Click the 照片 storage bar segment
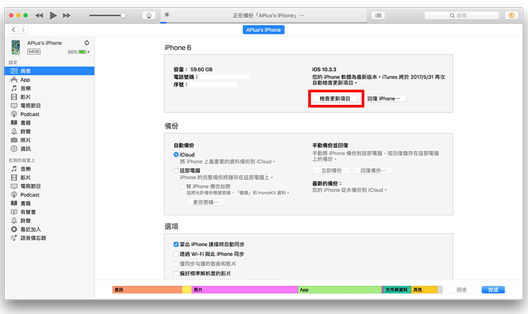Image resolution: width=528 pixels, height=314 pixels. 245,290
